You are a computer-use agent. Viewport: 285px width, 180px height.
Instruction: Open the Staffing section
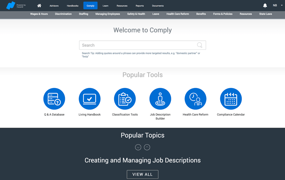pos(83,14)
